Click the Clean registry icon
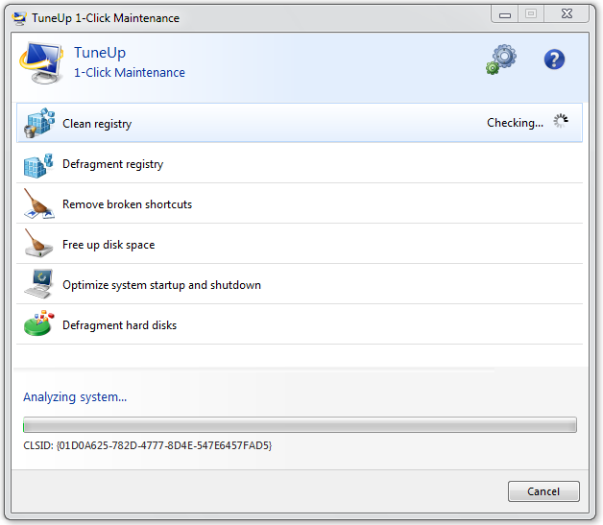The width and height of the screenshot is (603, 525). [x=39, y=123]
